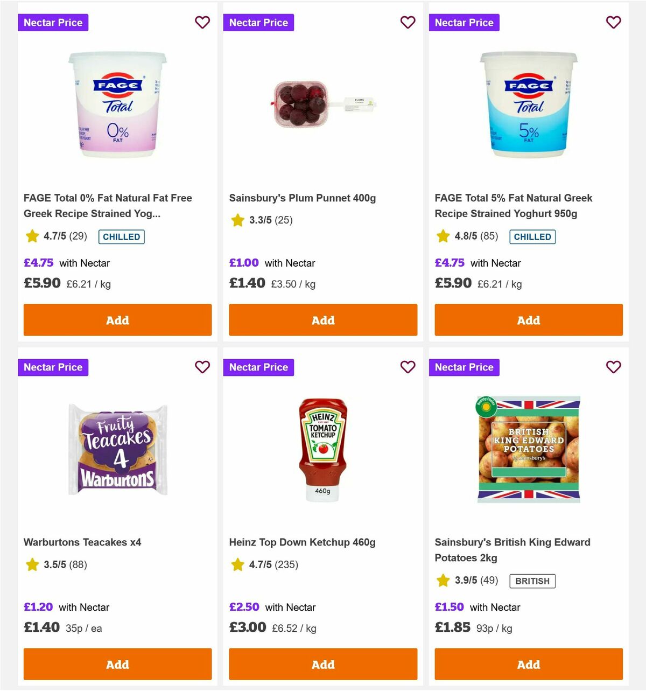Click the star icon beside the plum rating

point(237,220)
